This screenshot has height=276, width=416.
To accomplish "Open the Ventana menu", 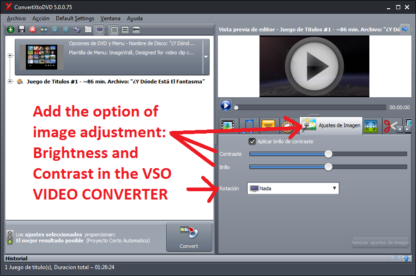I will [110, 18].
